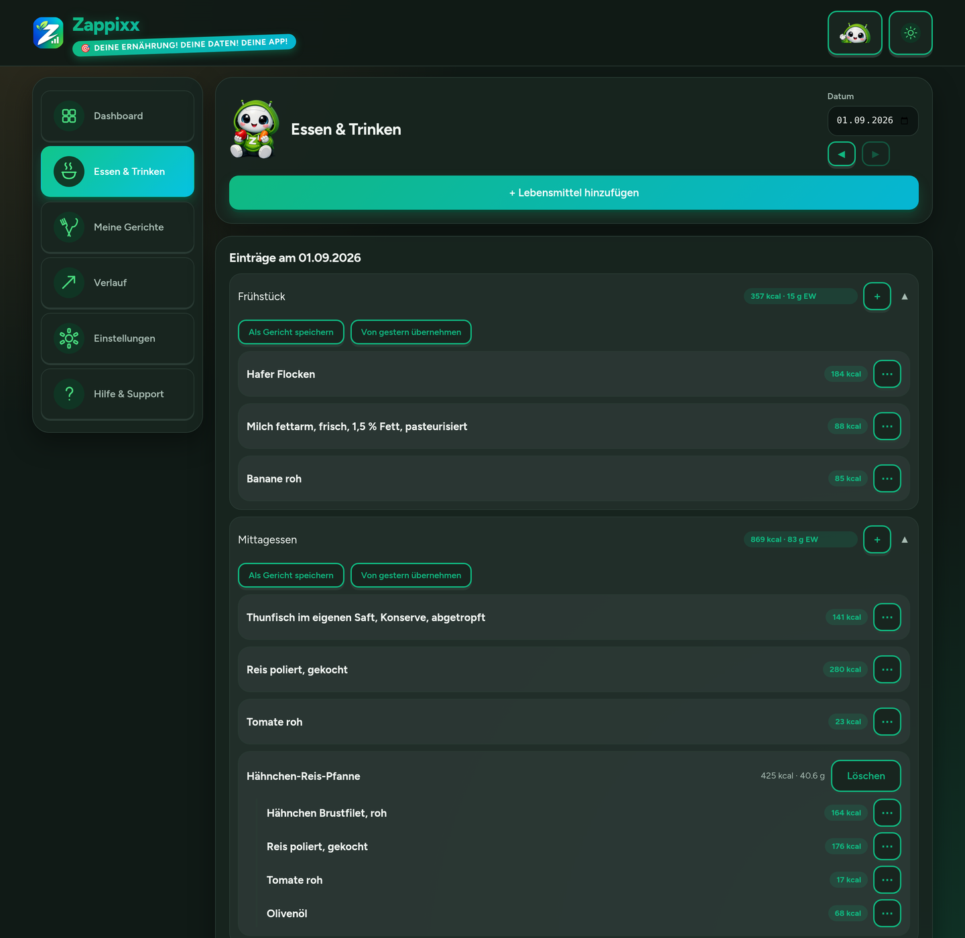Click the Dashboard grid icon

tap(69, 116)
